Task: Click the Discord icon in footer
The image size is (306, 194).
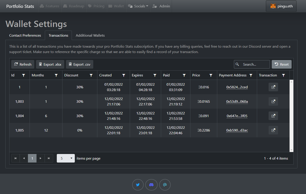Action: pos(151,185)
